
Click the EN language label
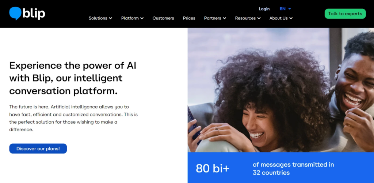tap(282, 9)
